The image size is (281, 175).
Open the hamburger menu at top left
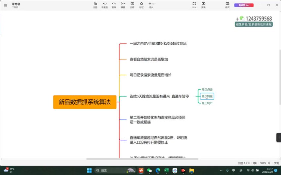click(x=5, y=5)
